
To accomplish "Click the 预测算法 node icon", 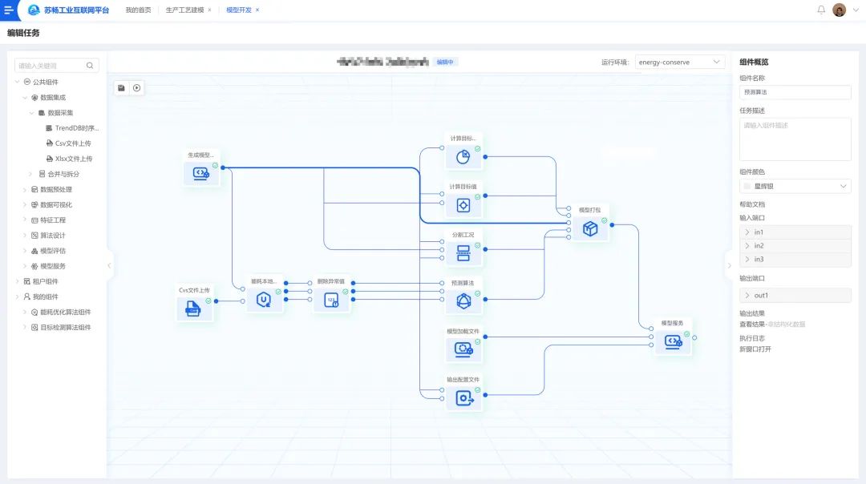I will (x=463, y=301).
